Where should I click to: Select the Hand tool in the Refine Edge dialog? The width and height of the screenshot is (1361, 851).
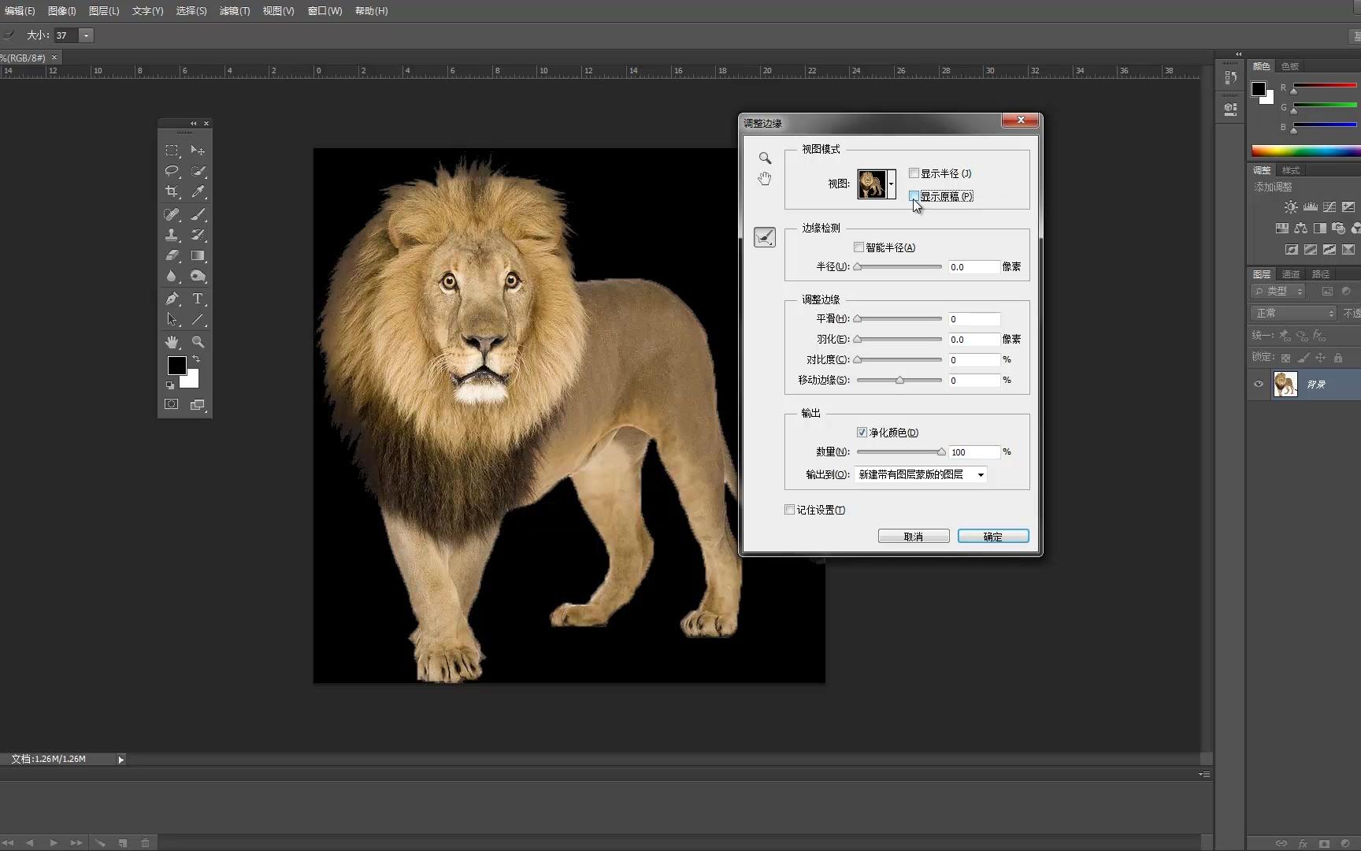[765, 180]
